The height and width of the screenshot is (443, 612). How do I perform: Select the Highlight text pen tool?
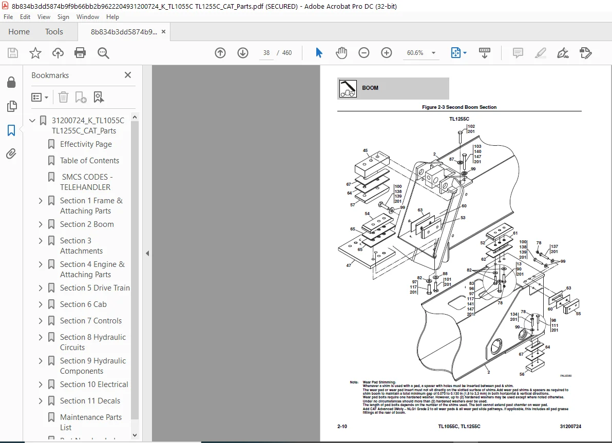click(540, 53)
